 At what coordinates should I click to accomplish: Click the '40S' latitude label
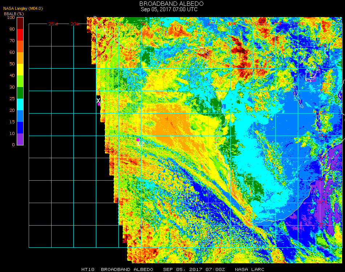pyautogui.click(x=323, y=247)
